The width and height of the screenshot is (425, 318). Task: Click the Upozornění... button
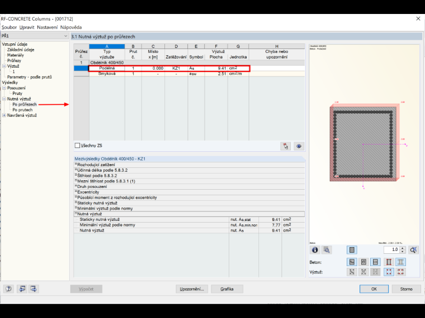pyautogui.click(x=192, y=289)
